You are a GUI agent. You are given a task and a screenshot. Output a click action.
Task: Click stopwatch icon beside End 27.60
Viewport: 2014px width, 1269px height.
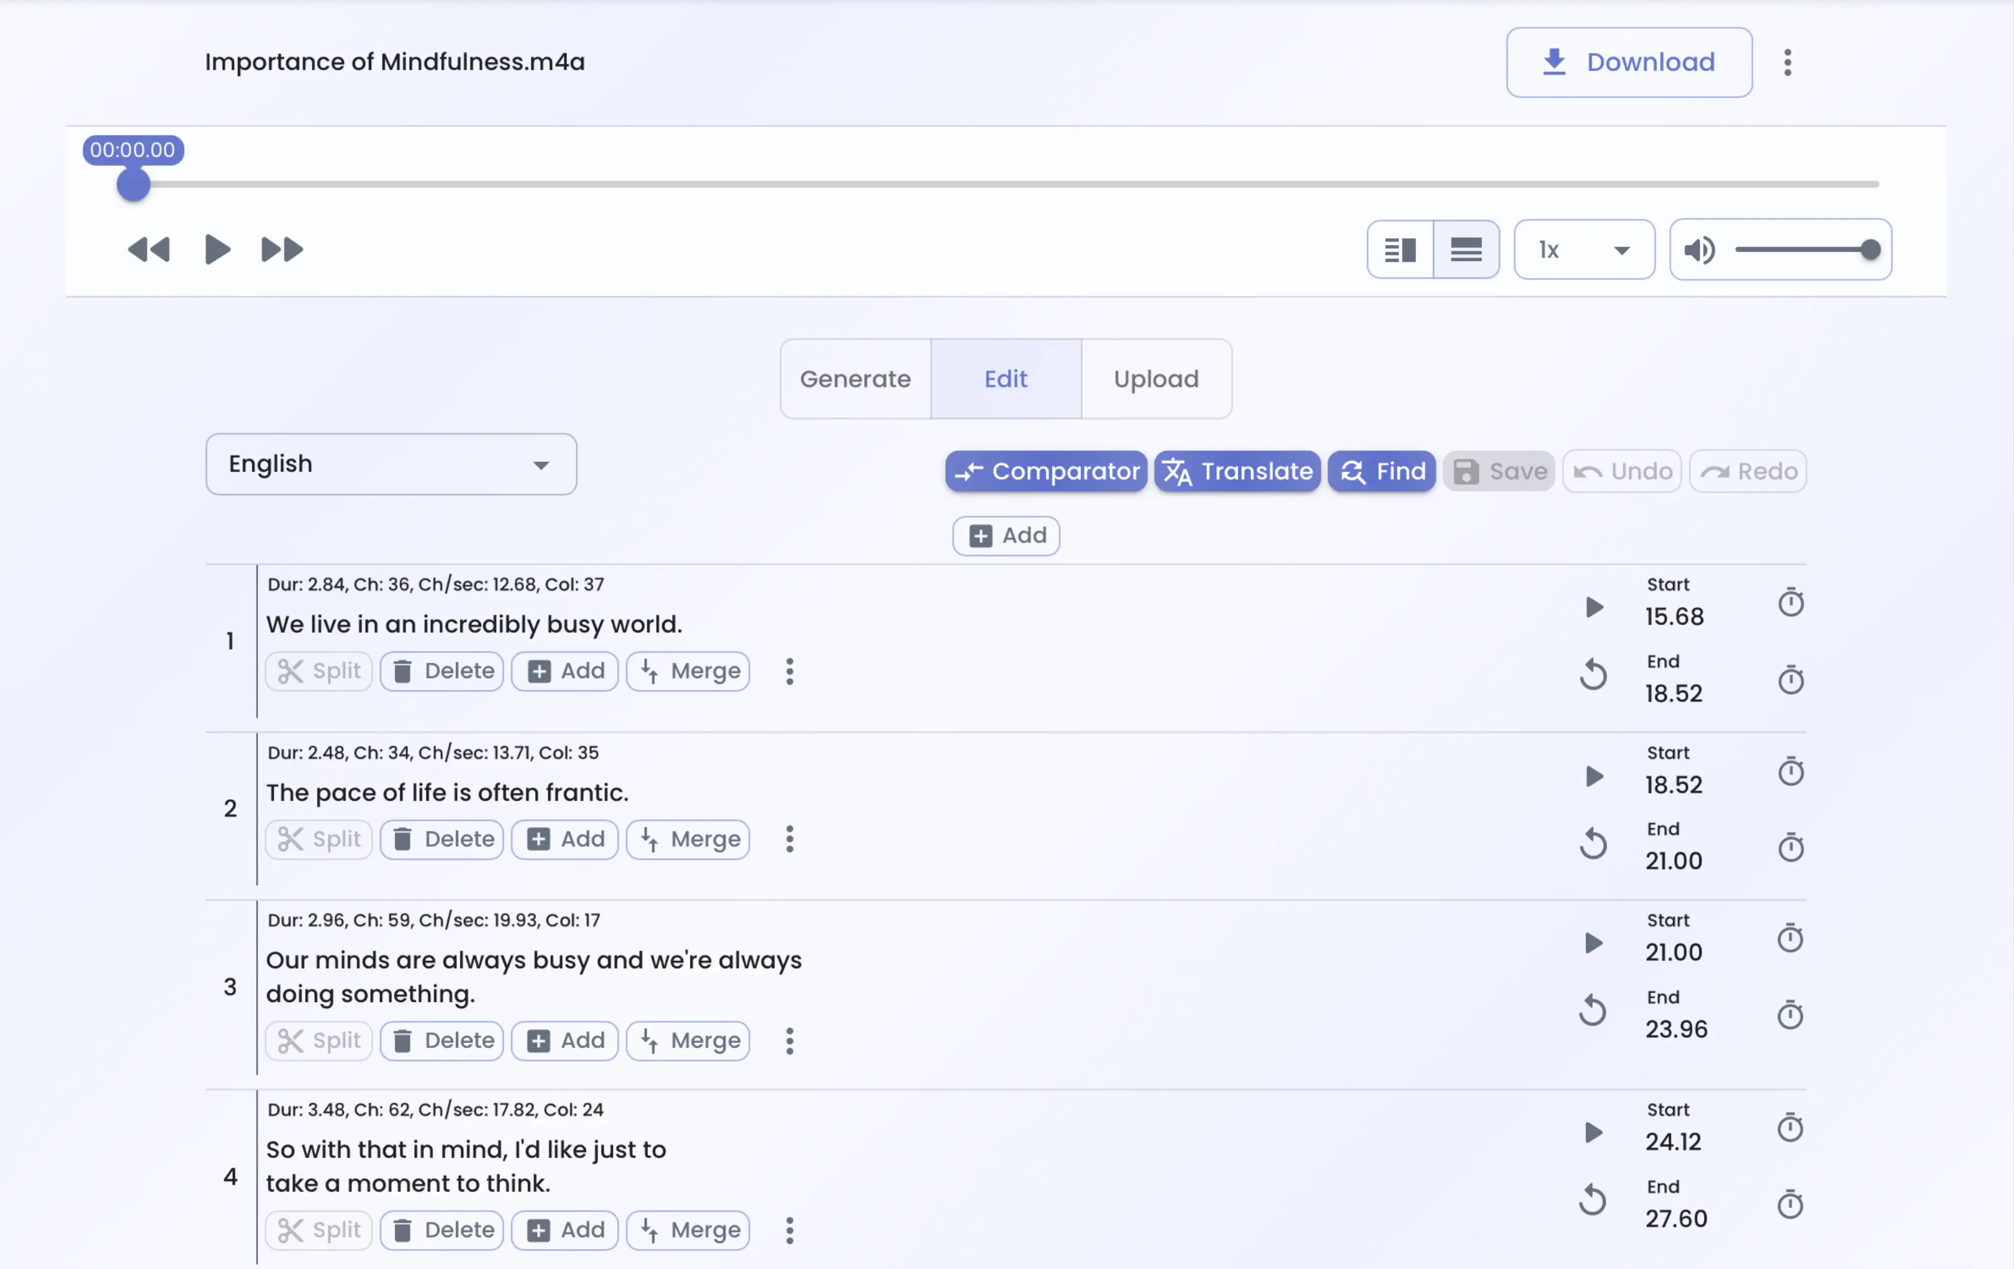(x=1790, y=1205)
